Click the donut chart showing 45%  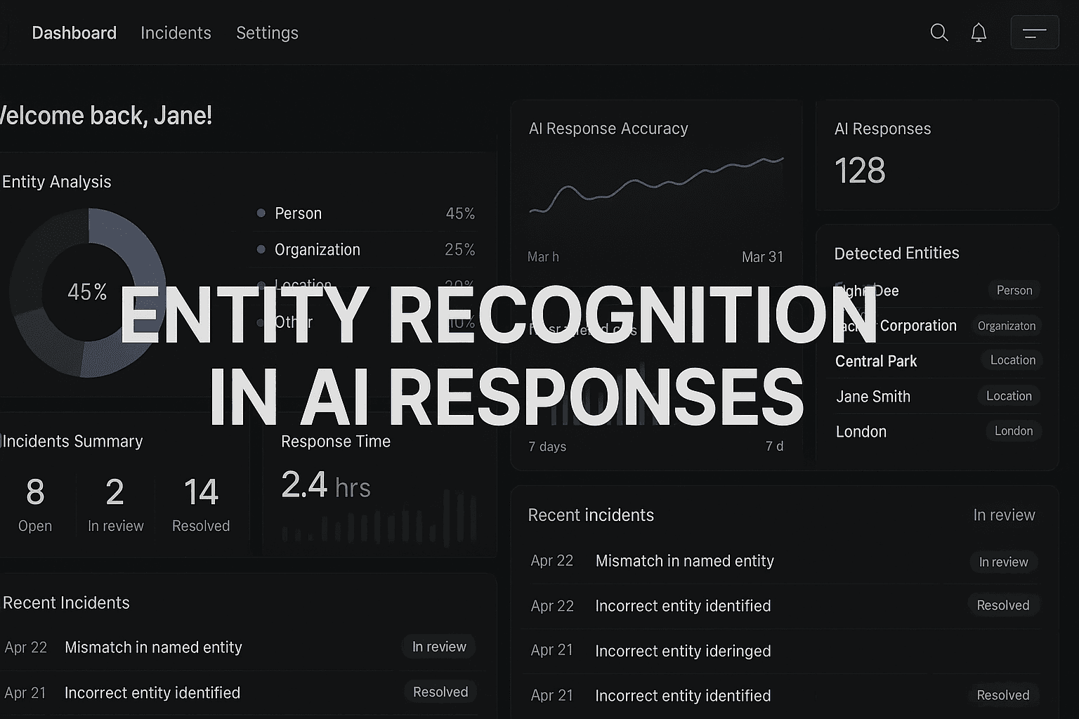click(87, 291)
